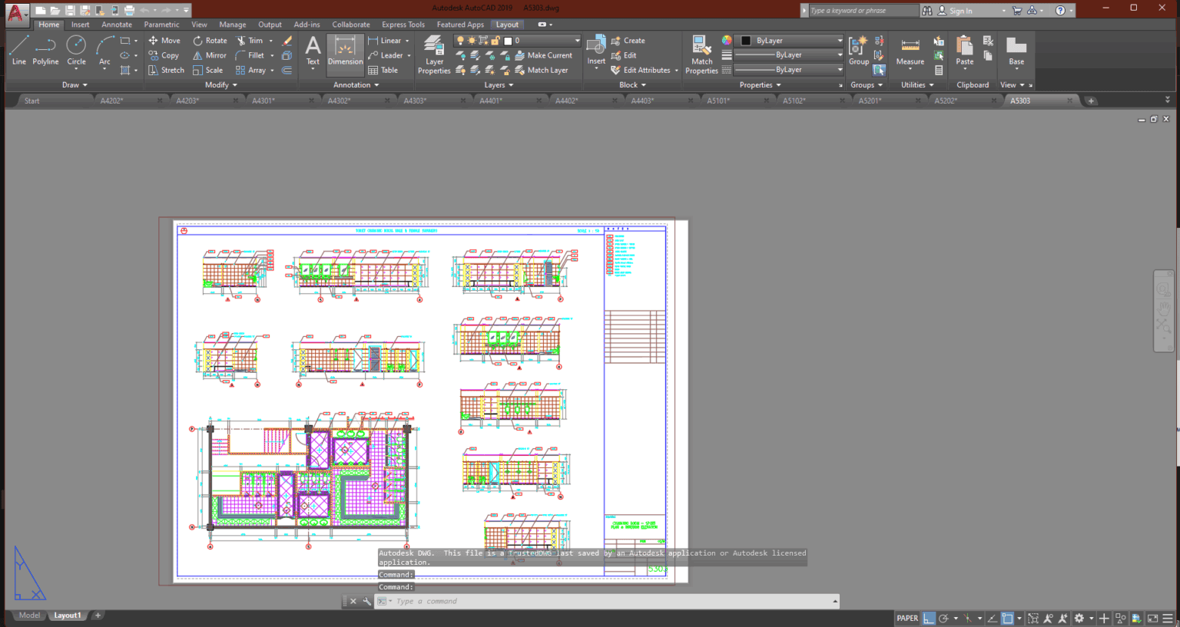Image resolution: width=1180 pixels, height=627 pixels.
Task: Open the Layer Properties manager
Action: (x=434, y=52)
